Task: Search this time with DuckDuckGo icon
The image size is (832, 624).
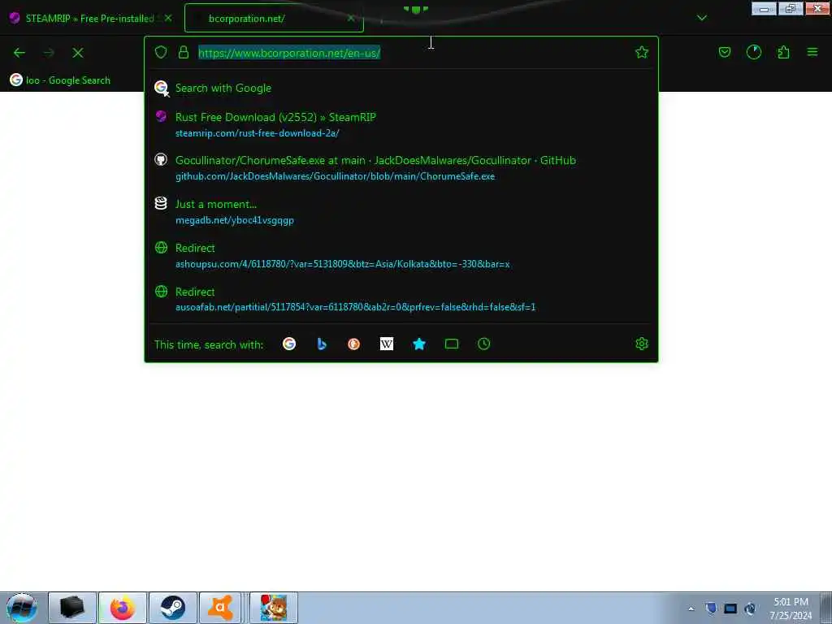Action: [x=354, y=344]
